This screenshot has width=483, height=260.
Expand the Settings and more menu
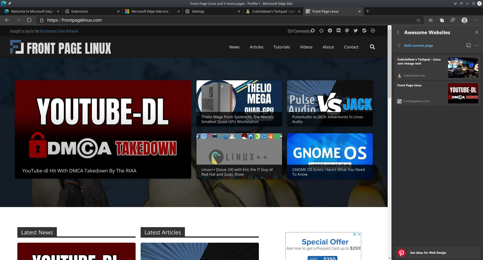click(x=476, y=20)
